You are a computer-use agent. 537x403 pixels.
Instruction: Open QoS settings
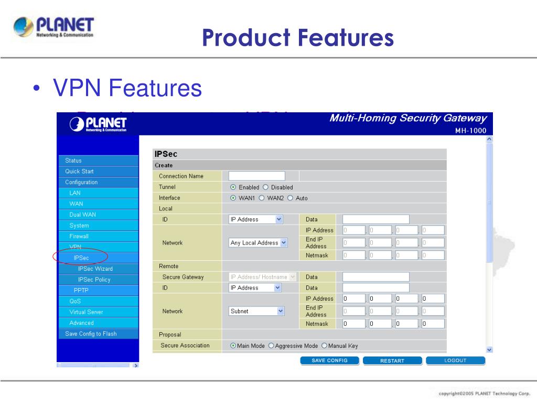pos(99,301)
